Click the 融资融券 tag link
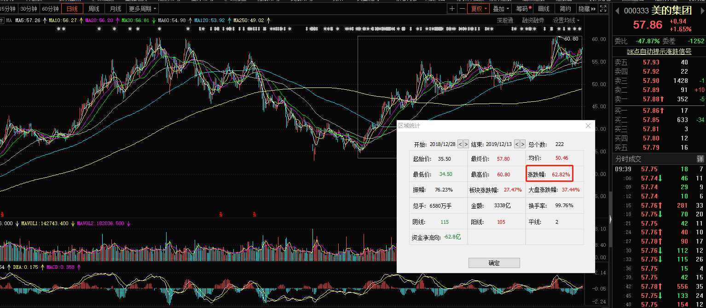This screenshot has height=308, width=706. pyautogui.click(x=532, y=20)
